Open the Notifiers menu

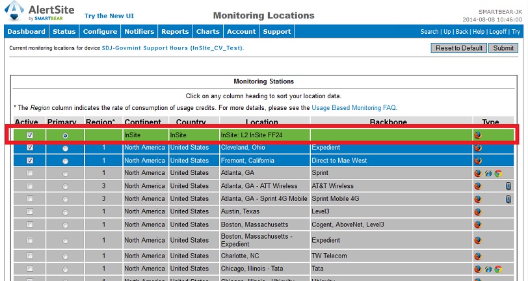coord(139,31)
